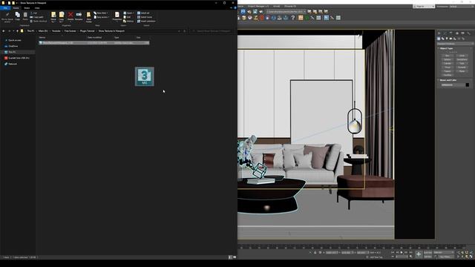
Task: Click the Paste icon in Explorer ribbon
Action: (x=25, y=15)
